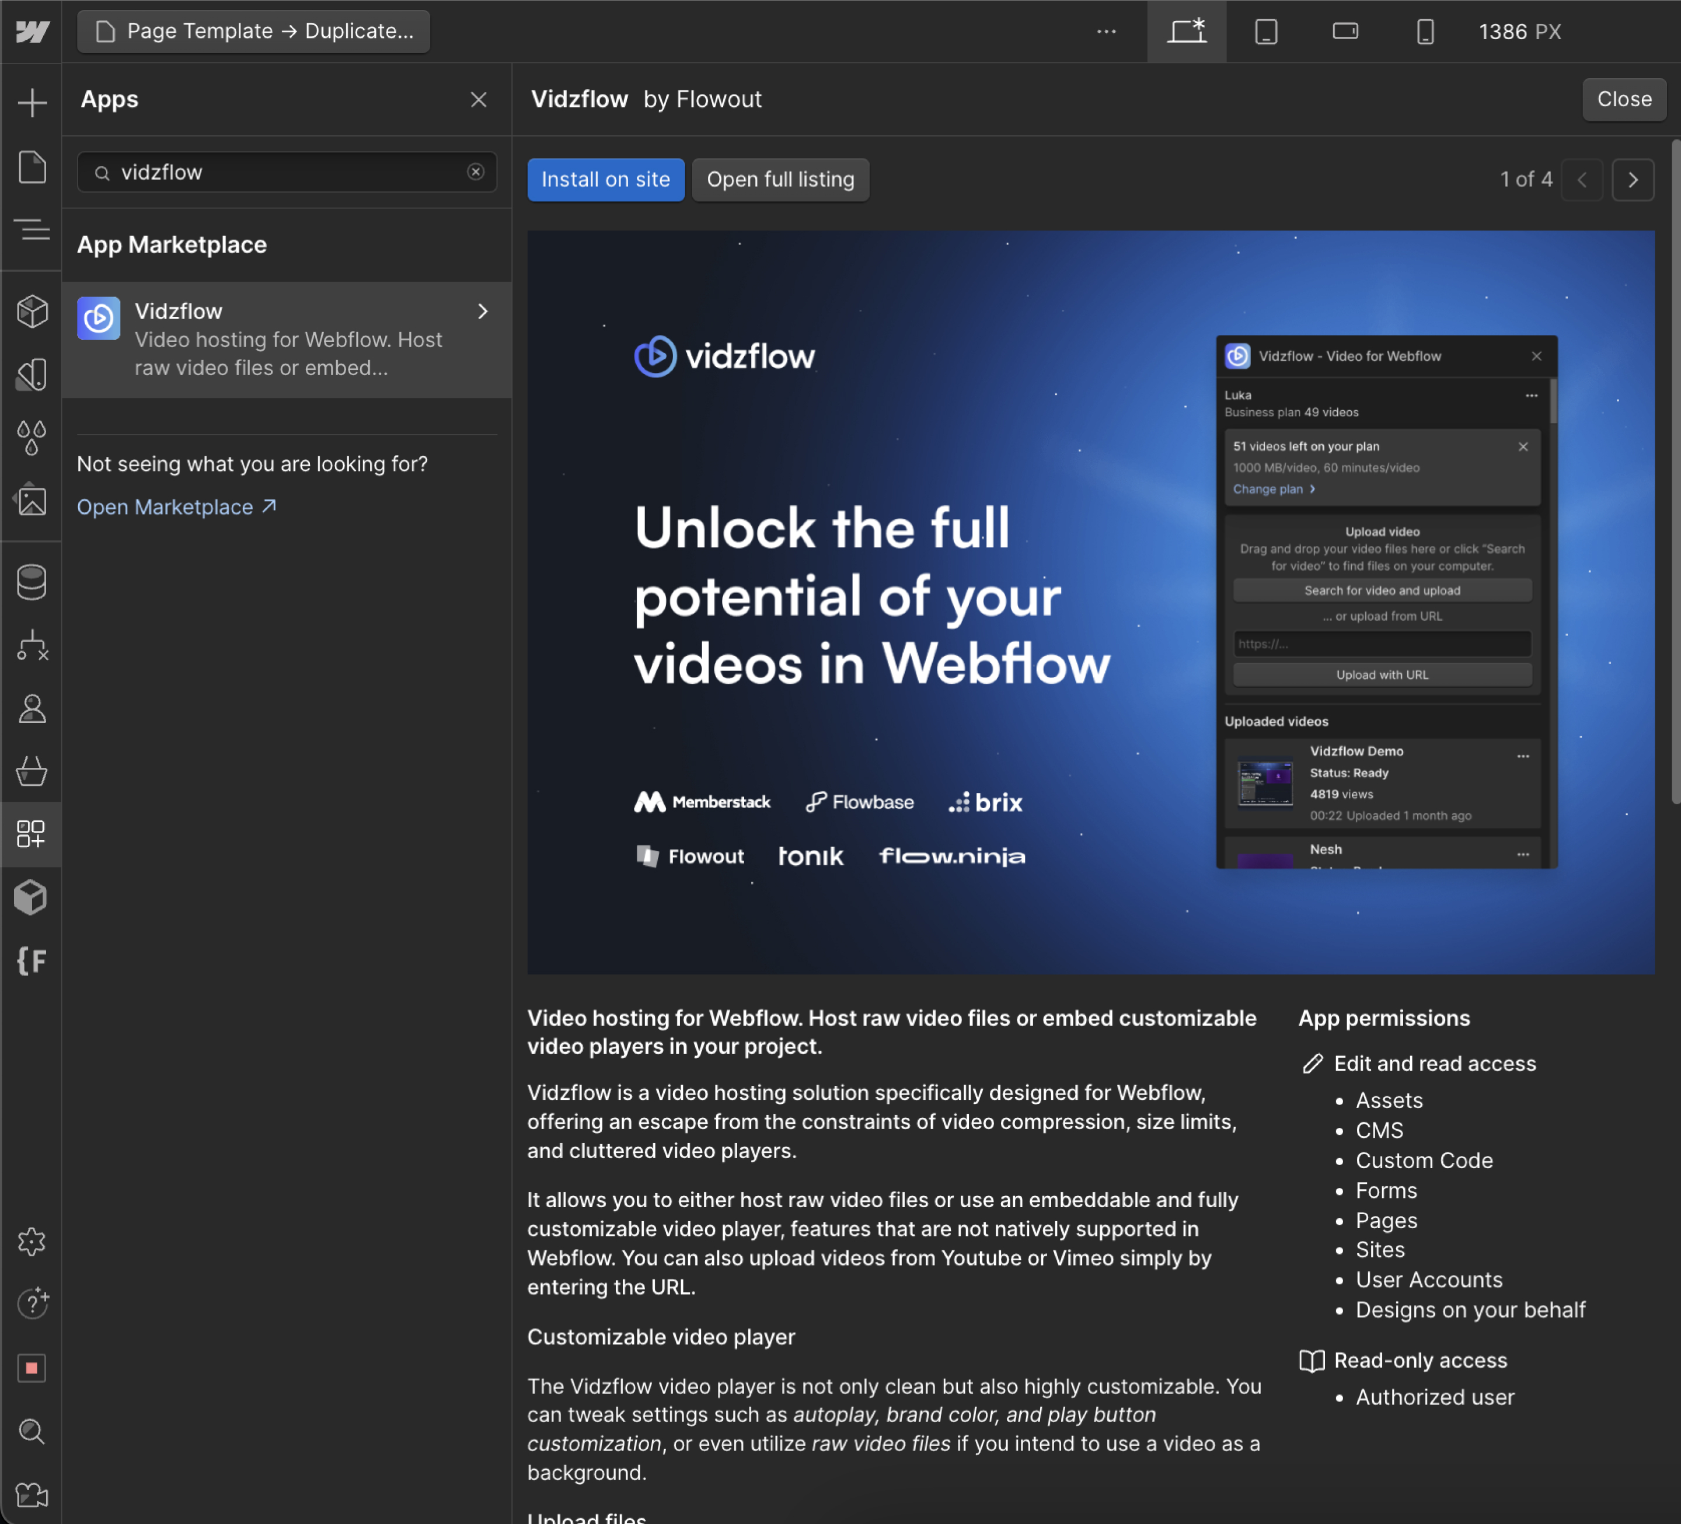Open the three-dots more options menu
Screen dimensions: 1681x1524
tap(1107, 32)
